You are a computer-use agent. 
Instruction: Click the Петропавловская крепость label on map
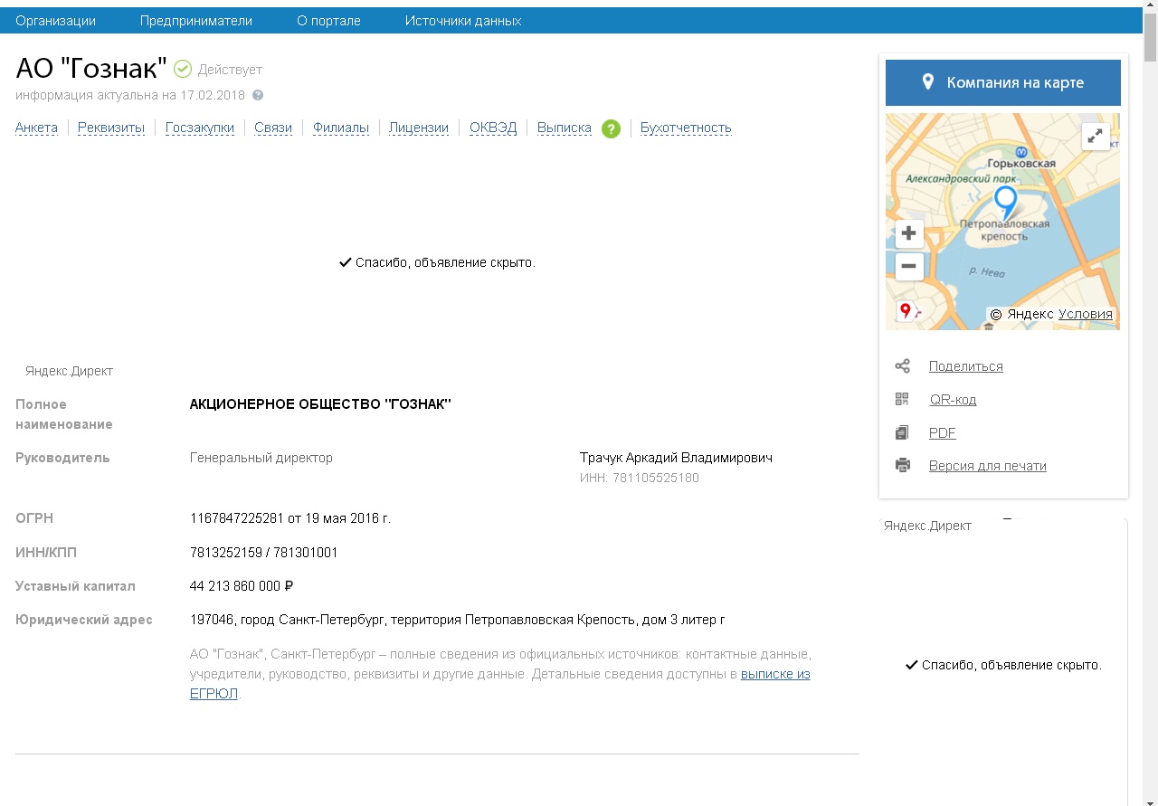1005,230
